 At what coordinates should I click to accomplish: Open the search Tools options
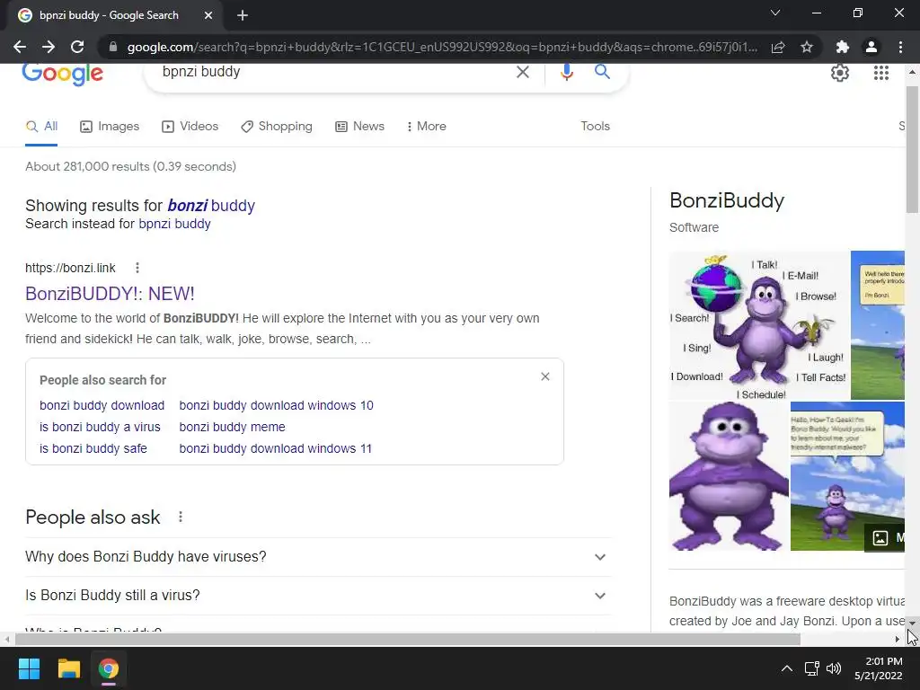(x=595, y=126)
